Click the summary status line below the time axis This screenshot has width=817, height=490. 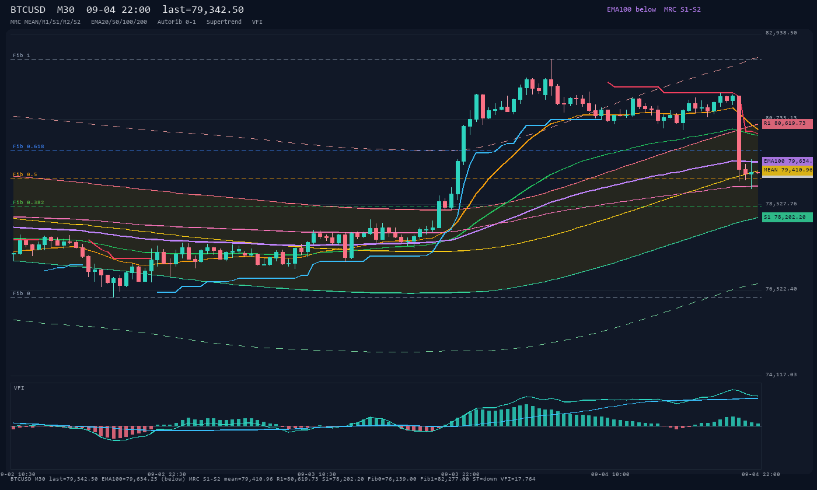click(x=273, y=479)
